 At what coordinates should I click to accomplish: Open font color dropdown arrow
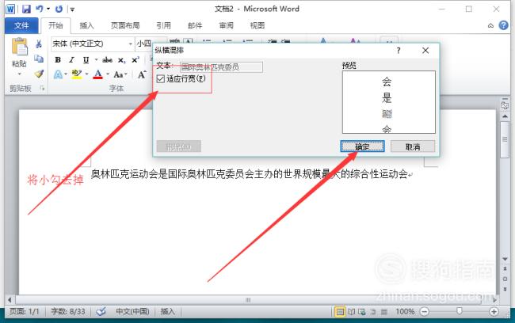coord(108,74)
